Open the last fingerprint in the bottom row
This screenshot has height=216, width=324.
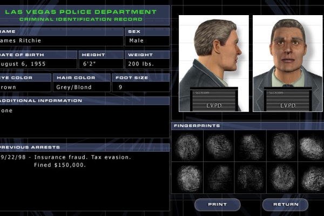[x=312, y=177]
